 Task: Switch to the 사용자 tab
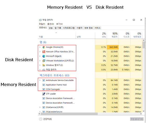pyautogui.click(x=79, y=28)
